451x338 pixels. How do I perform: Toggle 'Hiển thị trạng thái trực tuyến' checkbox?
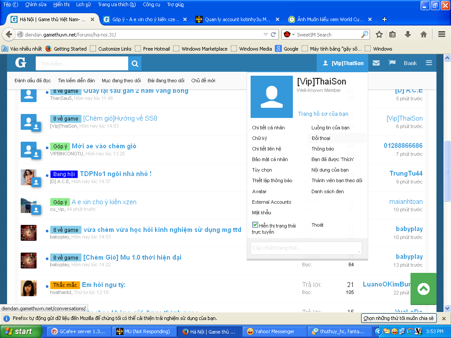pos(255,225)
